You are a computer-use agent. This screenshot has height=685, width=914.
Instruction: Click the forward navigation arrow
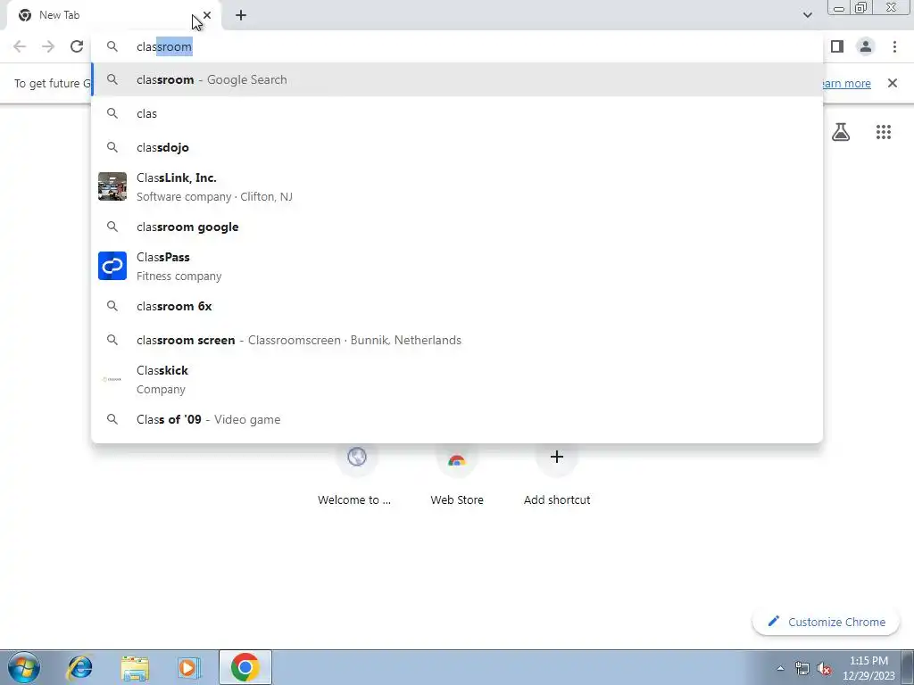pos(48,46)
